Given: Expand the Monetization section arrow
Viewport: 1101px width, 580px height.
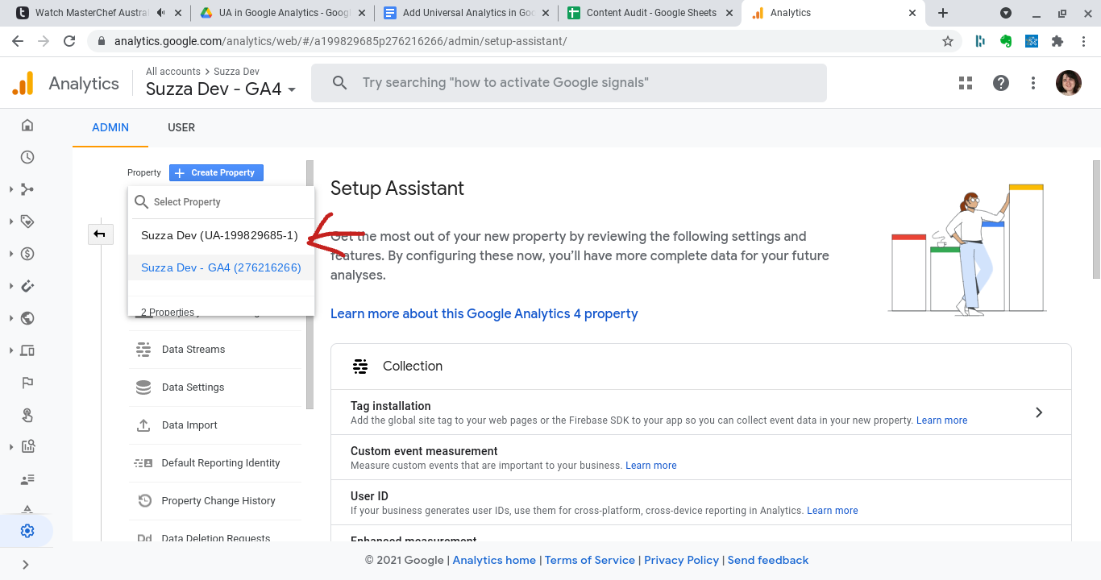Looking at the screenshot, I should (x=11, y=254).
